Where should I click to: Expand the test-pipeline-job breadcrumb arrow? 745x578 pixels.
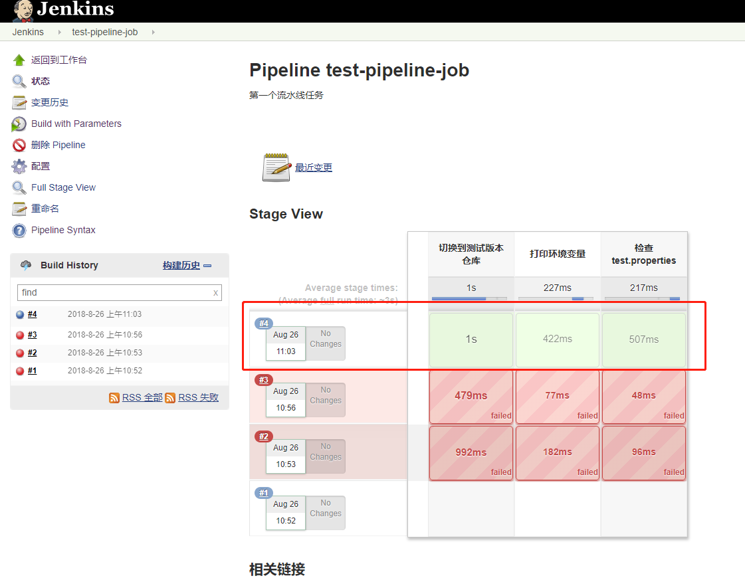coord(154,32)
